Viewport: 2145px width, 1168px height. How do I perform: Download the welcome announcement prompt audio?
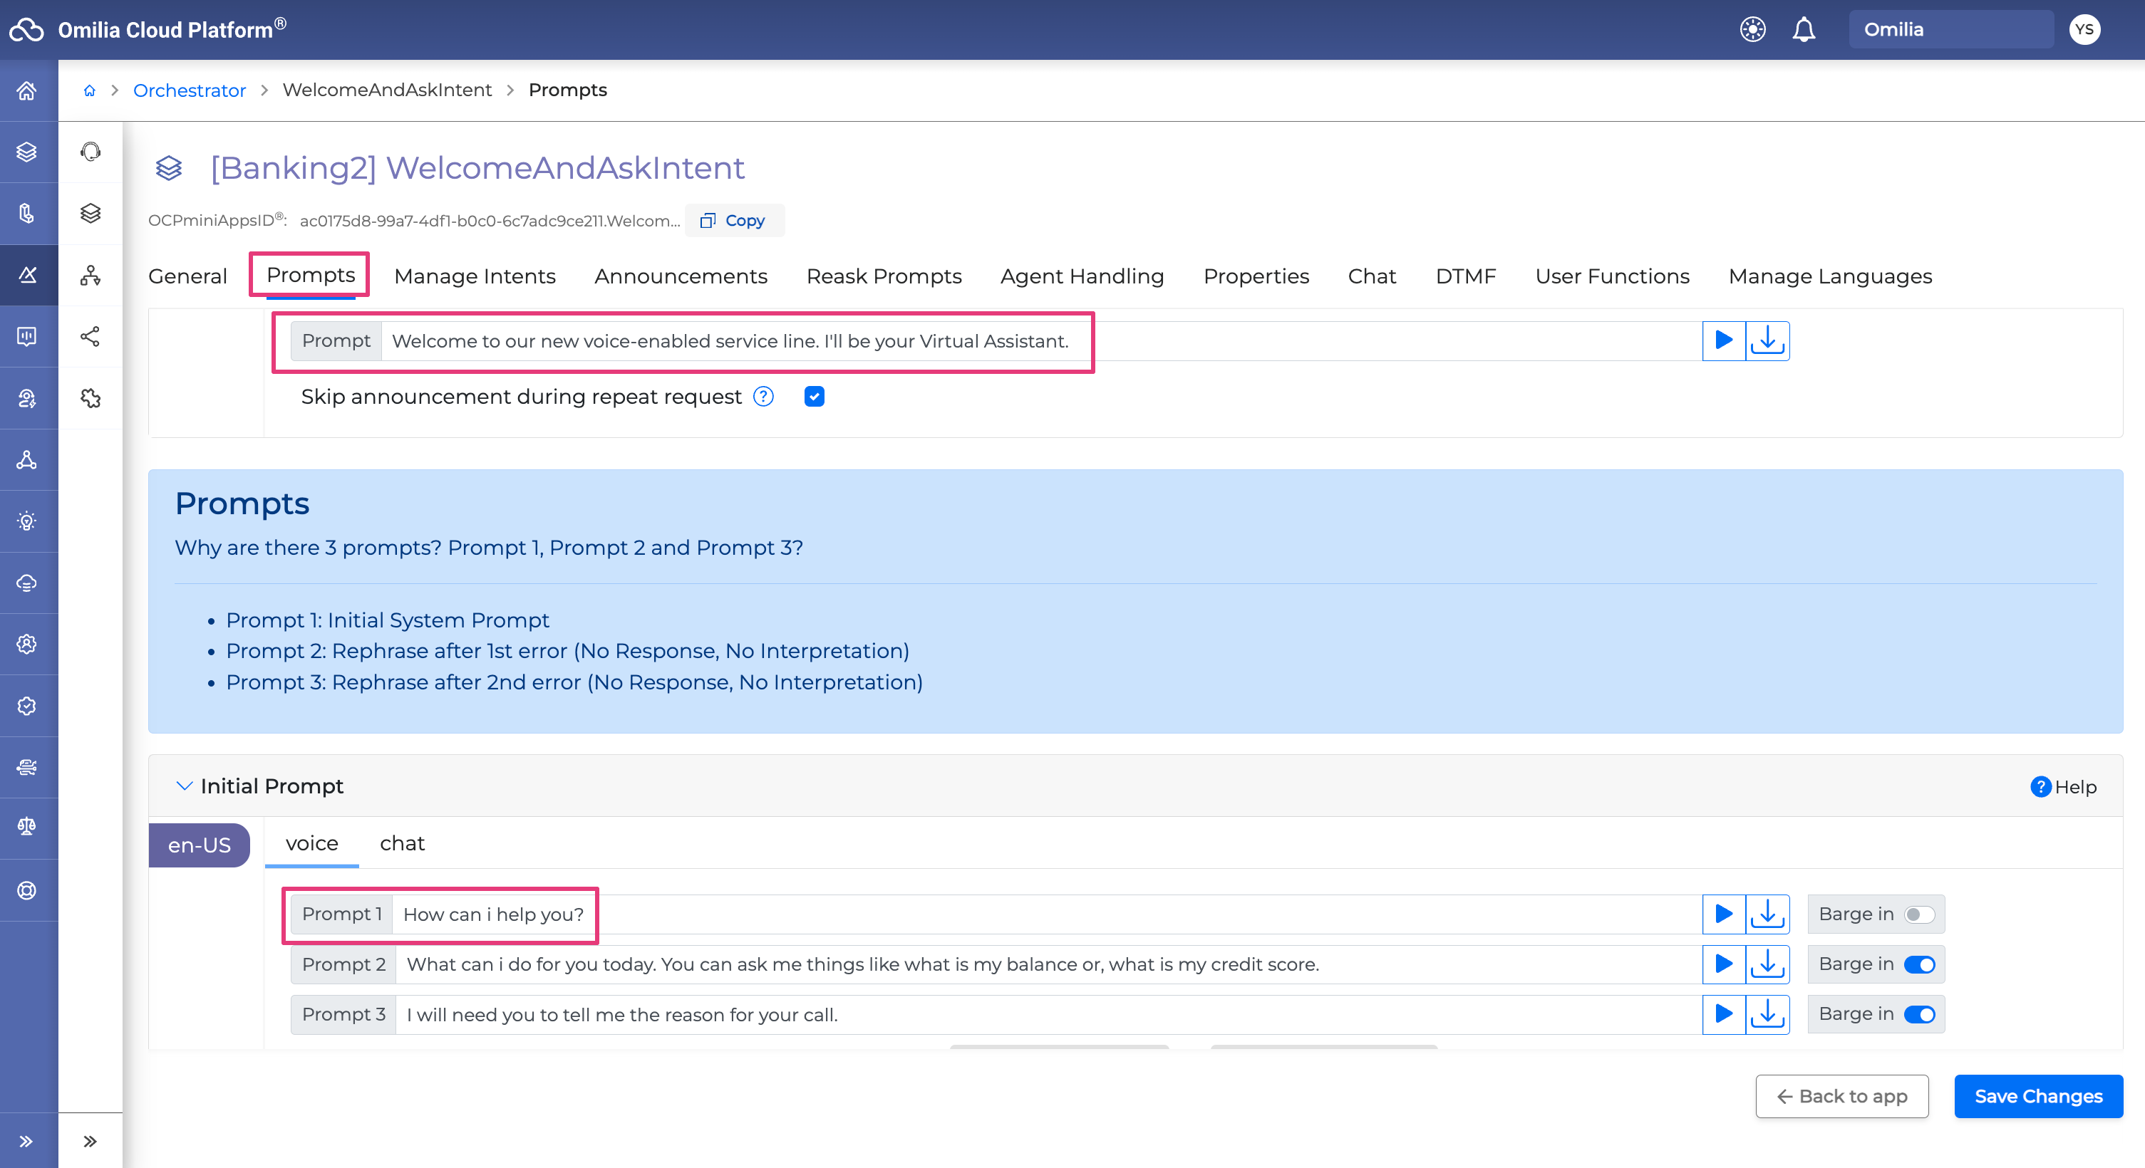tap(1768, 341)
